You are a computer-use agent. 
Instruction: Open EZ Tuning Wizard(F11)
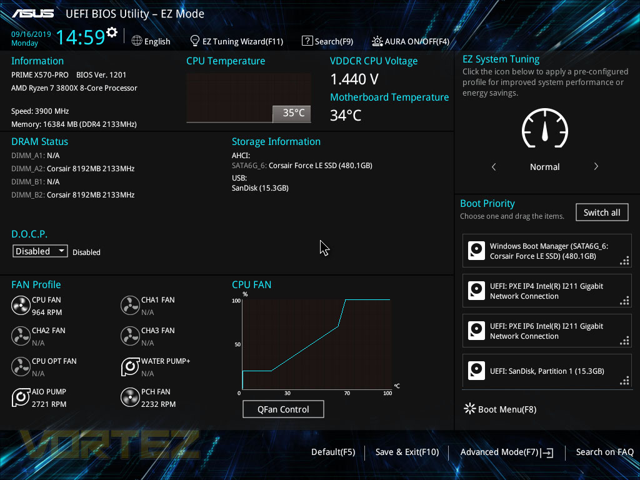(x=243, y=41)
